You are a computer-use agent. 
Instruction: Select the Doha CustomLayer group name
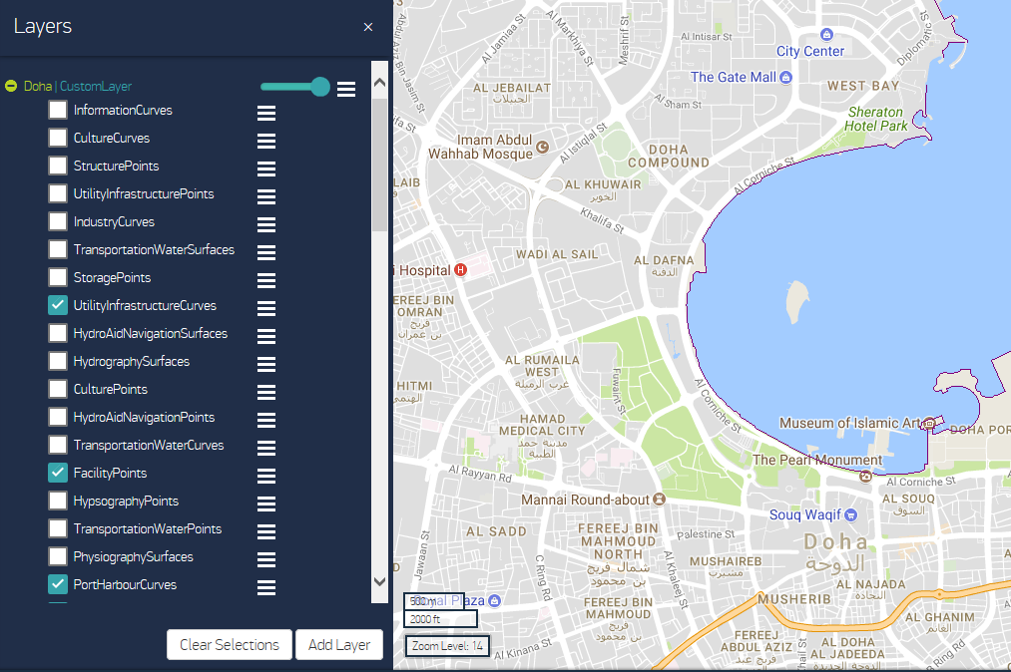(78, 87)
